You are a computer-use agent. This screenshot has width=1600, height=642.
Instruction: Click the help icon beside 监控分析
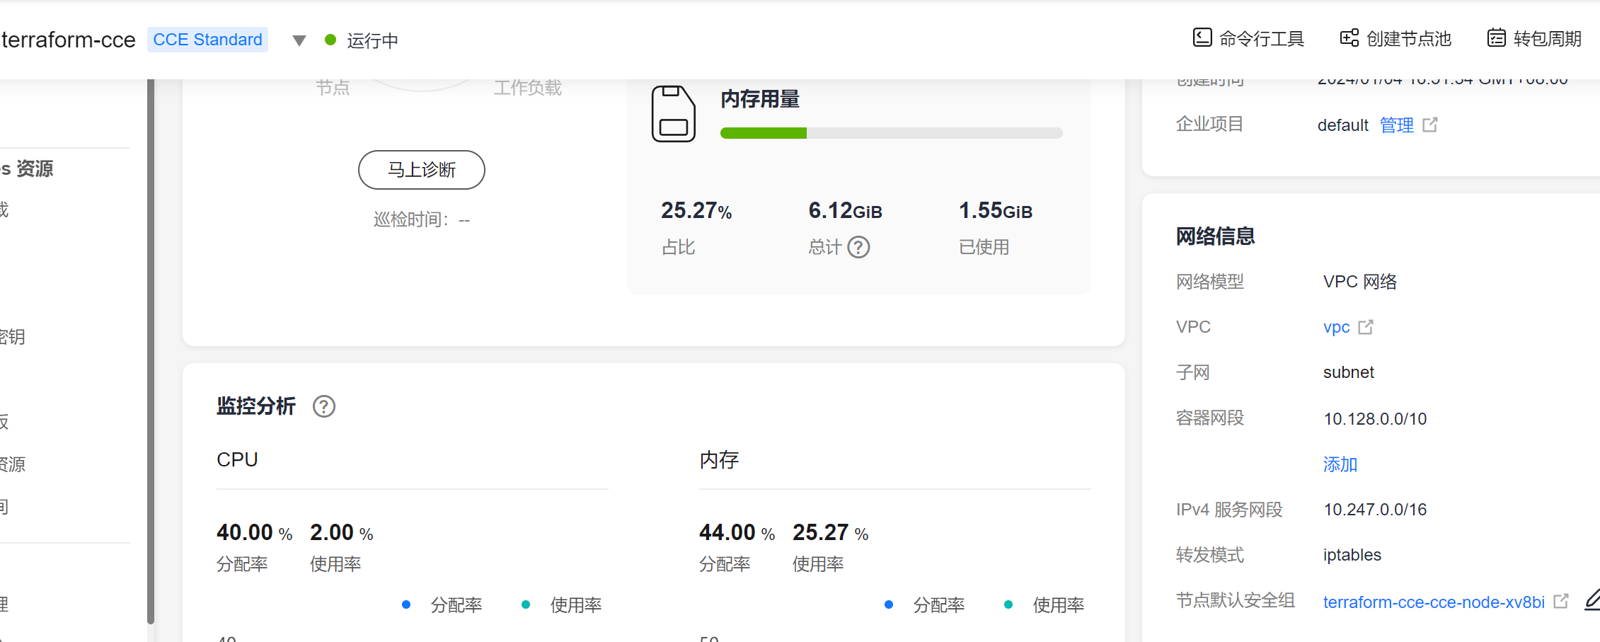pyautogui.click(x=324, y=406)
